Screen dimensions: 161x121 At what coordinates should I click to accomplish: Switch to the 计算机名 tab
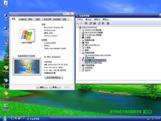click(23, 19)
